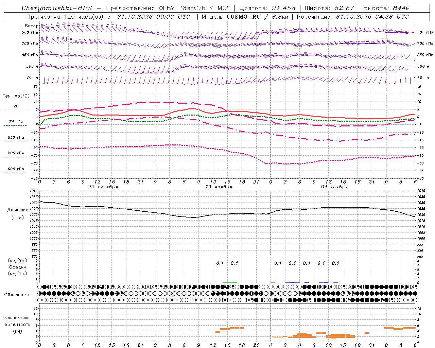
Task: Click the station title "Cheryomushki-HPS"
Action: click(x=57, y=8)
